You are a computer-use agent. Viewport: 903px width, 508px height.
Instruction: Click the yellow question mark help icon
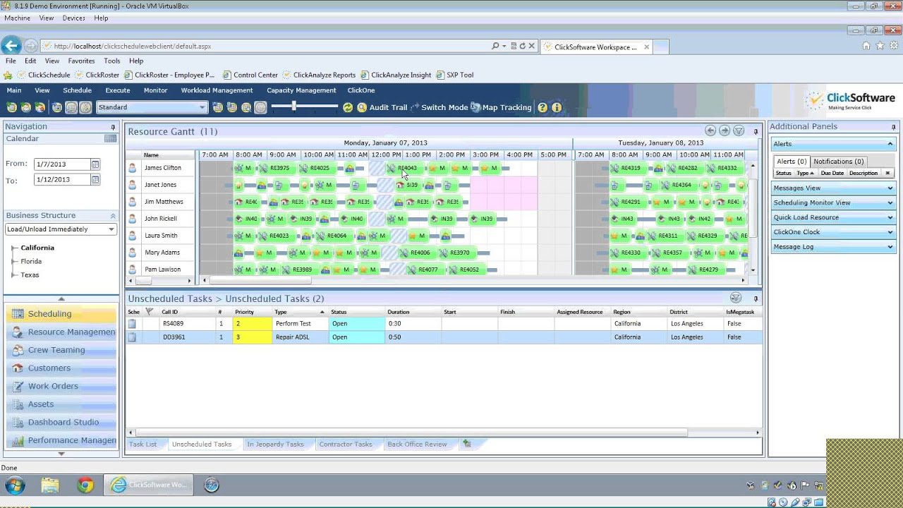tap(543, 107)
